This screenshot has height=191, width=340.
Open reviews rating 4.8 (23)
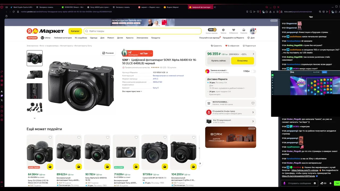click(x=159, y=67)
